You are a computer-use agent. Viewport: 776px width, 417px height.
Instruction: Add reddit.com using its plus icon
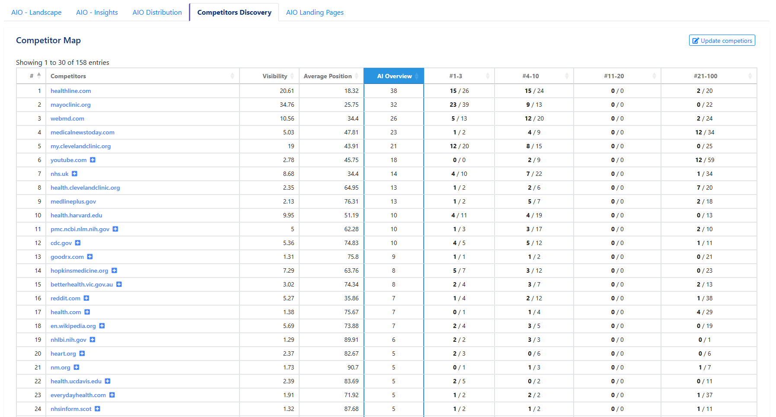(86, 298)
